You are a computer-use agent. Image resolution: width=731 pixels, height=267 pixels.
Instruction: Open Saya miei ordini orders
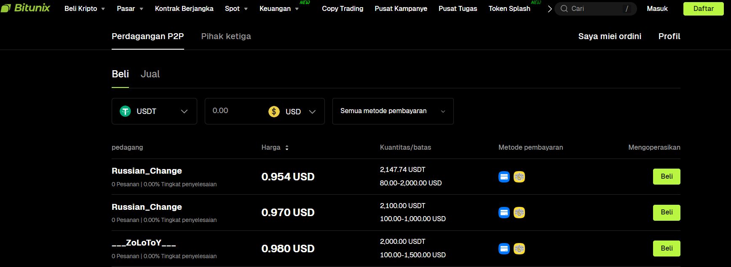[x=610, y=37]
